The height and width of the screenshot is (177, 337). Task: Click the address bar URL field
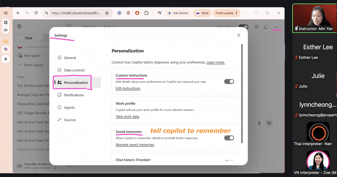[x=76, y=13]
